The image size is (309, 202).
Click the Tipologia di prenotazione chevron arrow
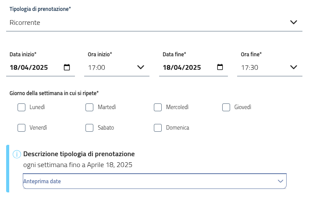[x=294, y=22]
